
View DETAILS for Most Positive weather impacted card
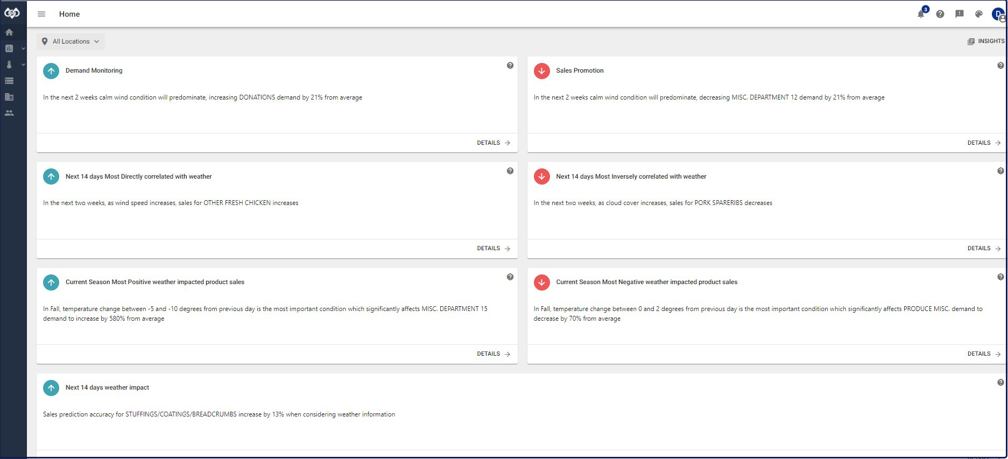pos(494,354)
